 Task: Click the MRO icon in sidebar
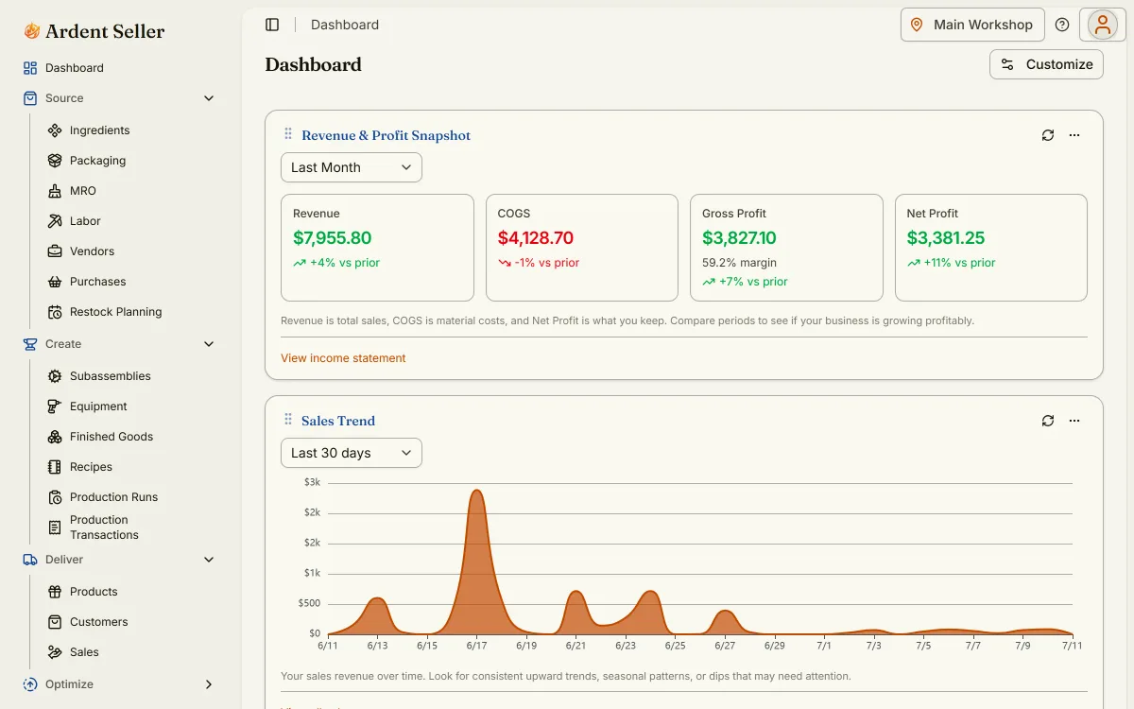(55, 191)
